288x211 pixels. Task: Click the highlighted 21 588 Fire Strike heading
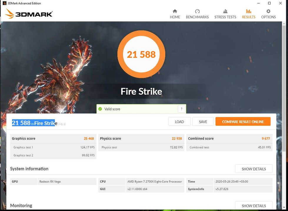point(34,123)
